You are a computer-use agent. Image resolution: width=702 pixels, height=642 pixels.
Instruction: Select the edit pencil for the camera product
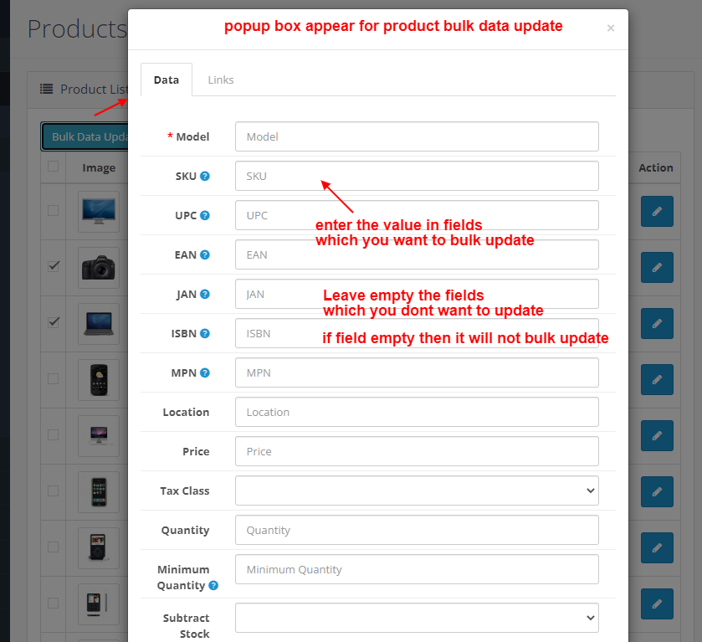click(657, 267)
